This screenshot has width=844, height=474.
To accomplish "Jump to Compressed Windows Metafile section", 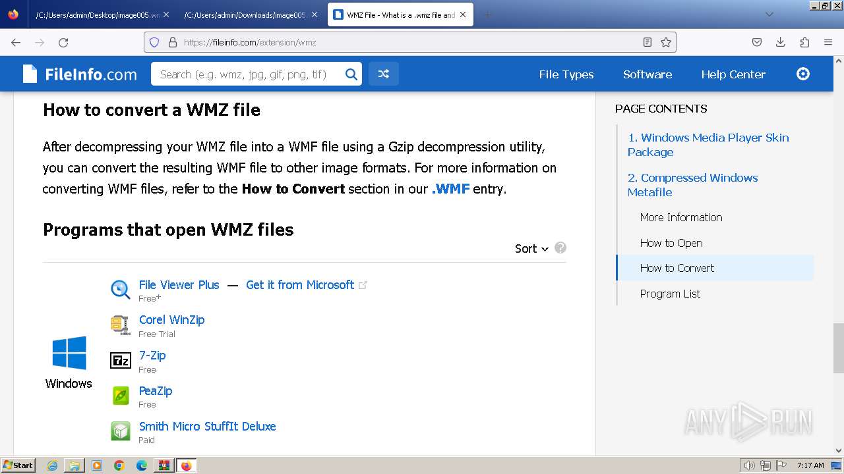I will pos(692,185).
